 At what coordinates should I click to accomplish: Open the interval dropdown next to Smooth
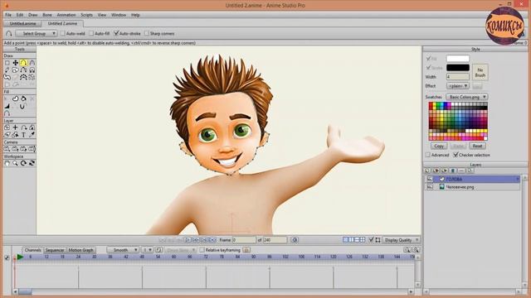point(147,250)
